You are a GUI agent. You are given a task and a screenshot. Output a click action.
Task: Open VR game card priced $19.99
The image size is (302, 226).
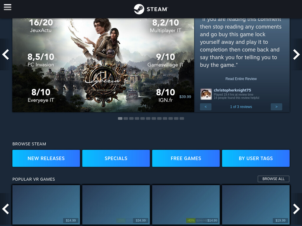(x=256, y=205)
